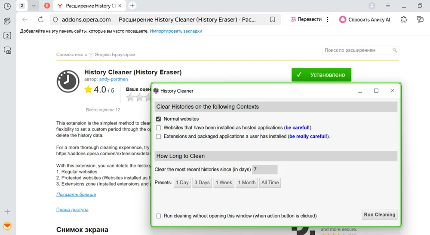
Task: Click the 'be really careful!' blue text
Action: 308,136
